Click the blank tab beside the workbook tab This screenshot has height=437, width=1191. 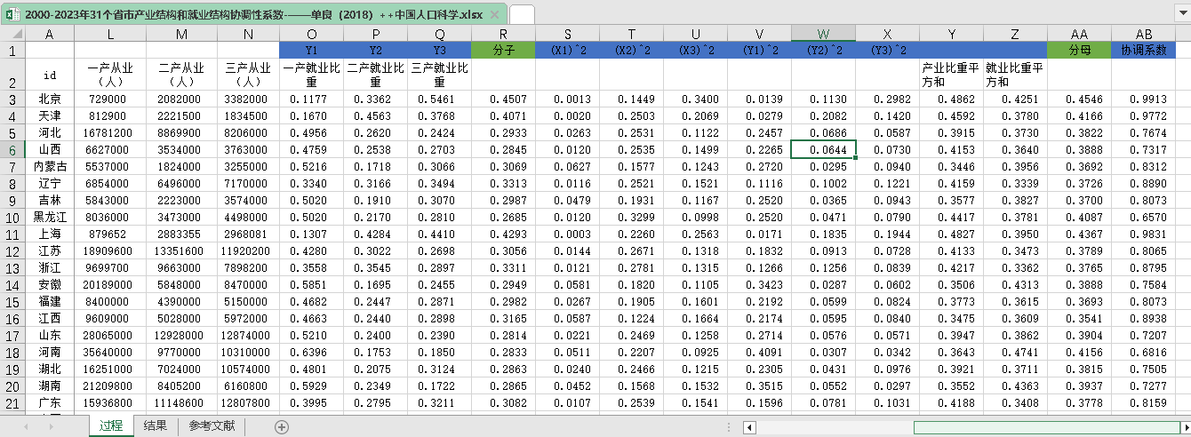(522, 14)
